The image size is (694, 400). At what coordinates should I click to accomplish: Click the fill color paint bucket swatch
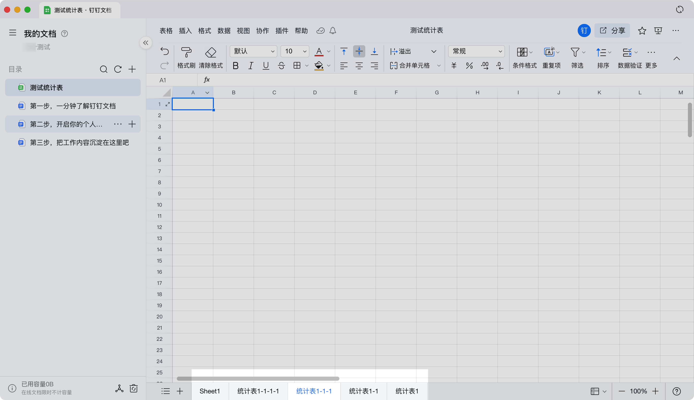click(x=319, y=66)
